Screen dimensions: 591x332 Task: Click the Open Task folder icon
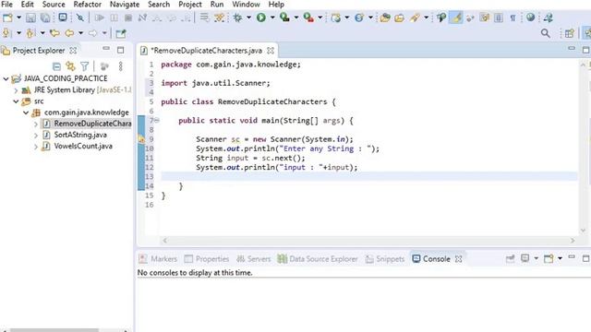400,18
